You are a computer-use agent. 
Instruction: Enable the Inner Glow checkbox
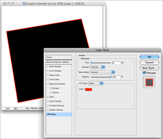point(48,80)
